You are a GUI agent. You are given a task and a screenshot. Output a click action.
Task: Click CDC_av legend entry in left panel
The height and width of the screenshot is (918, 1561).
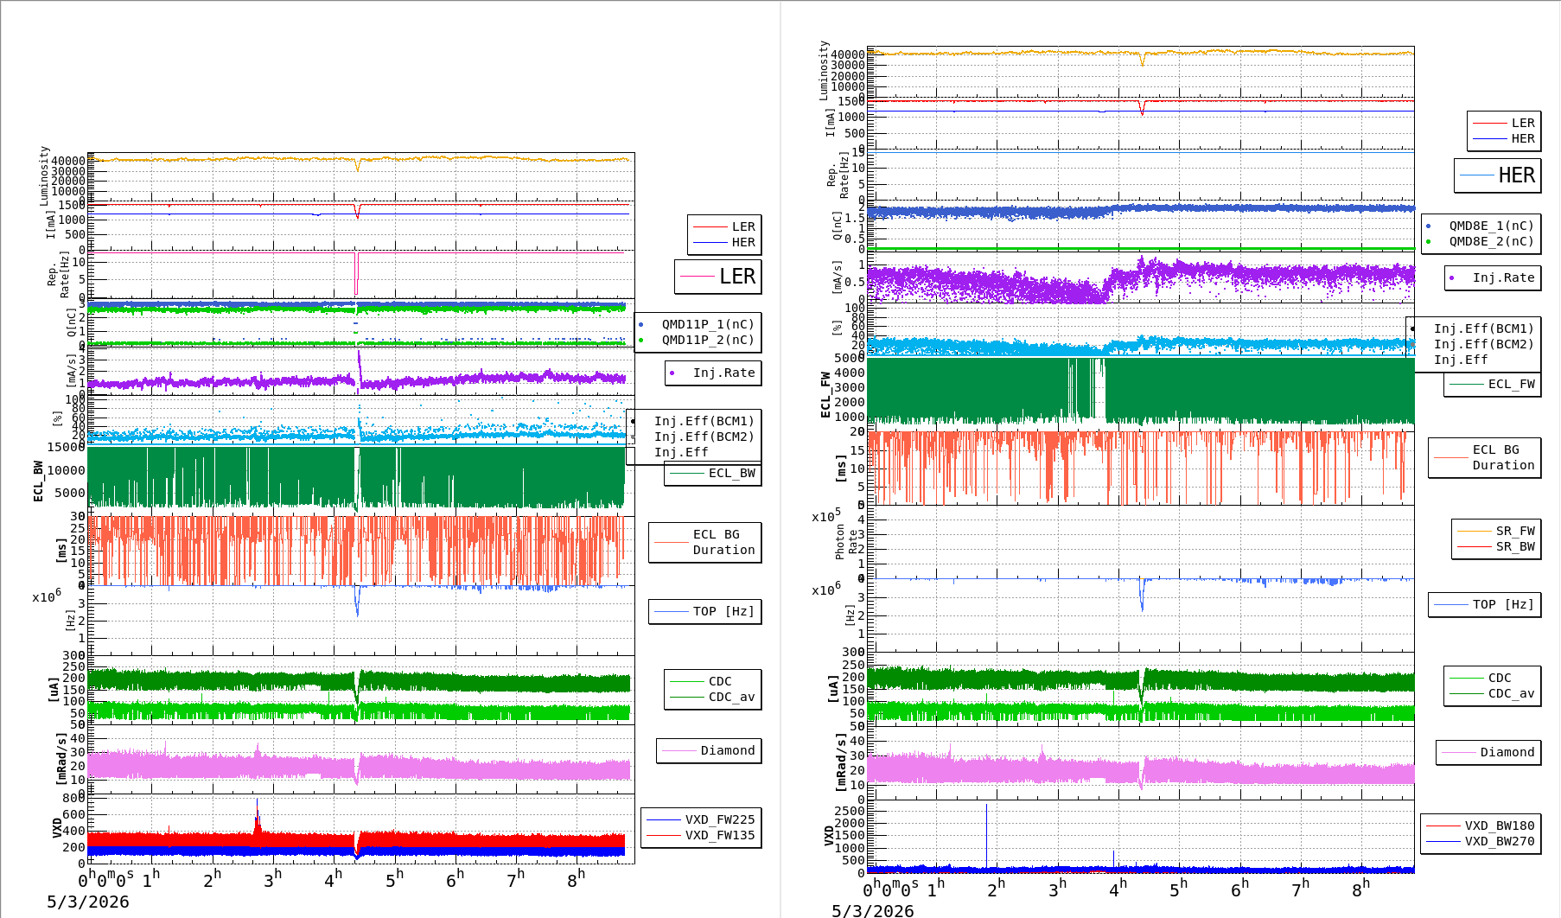pos(713,697)
